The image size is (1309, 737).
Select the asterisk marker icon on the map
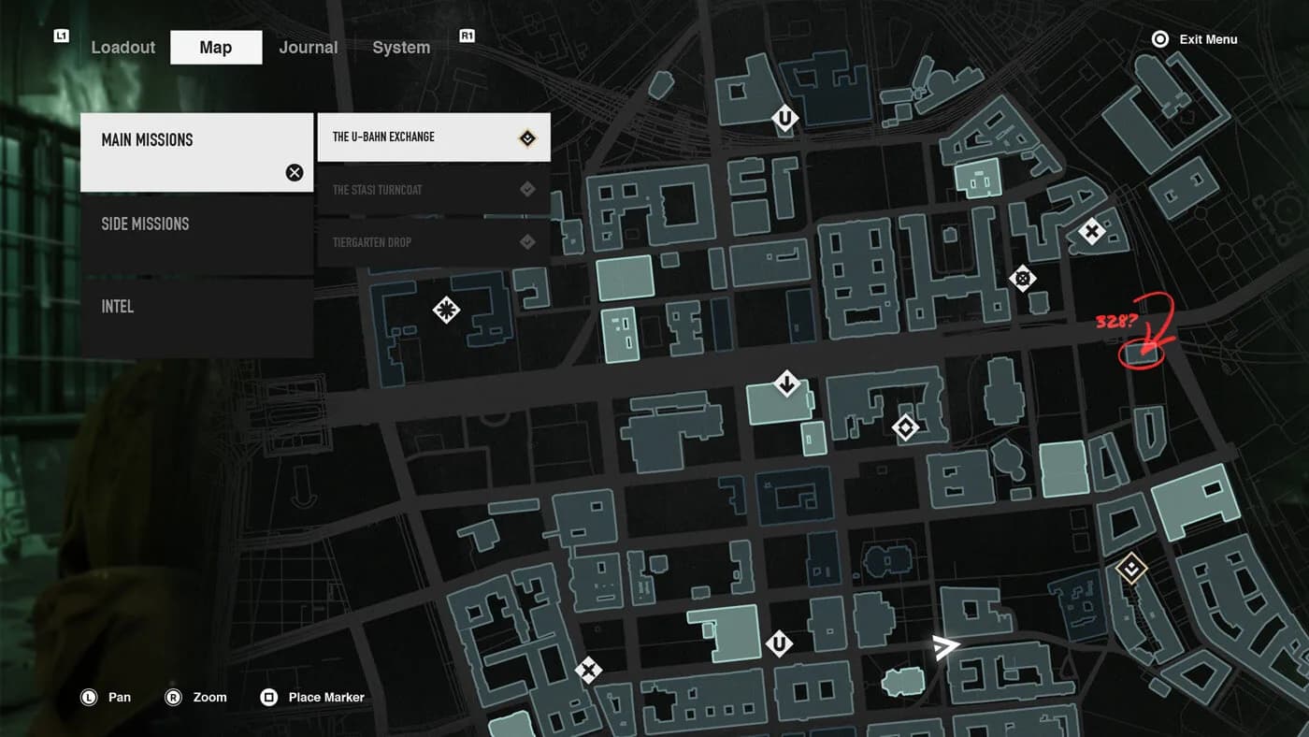[x=447, y=310]
